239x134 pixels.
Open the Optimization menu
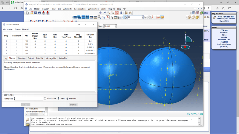(93, 9)
